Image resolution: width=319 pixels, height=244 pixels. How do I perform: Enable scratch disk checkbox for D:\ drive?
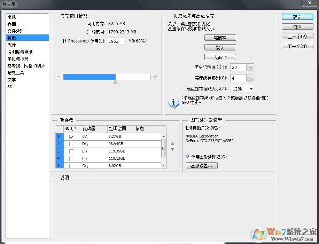pyautogui.click(x=71, y=144)
